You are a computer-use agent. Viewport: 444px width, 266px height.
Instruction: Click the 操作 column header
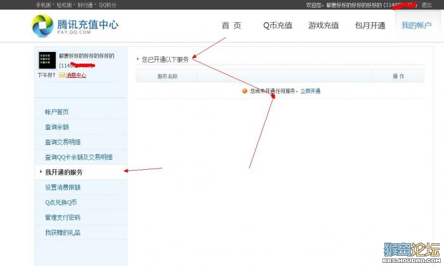coord(398,77)
